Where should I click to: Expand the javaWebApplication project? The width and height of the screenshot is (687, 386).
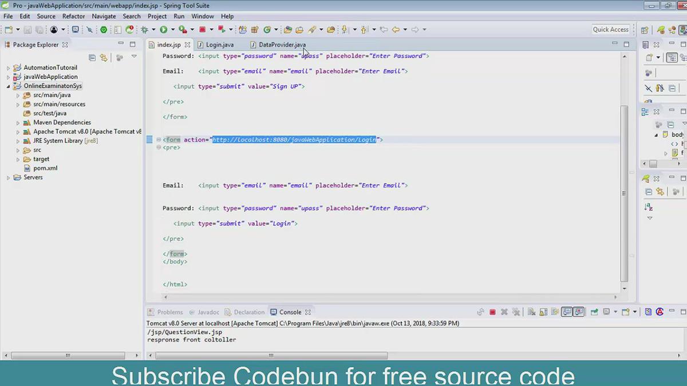point(9,77)
